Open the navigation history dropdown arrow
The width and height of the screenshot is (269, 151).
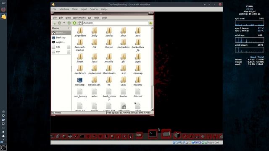64,23
